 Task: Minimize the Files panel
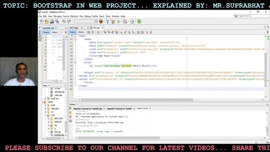[65, 85]
